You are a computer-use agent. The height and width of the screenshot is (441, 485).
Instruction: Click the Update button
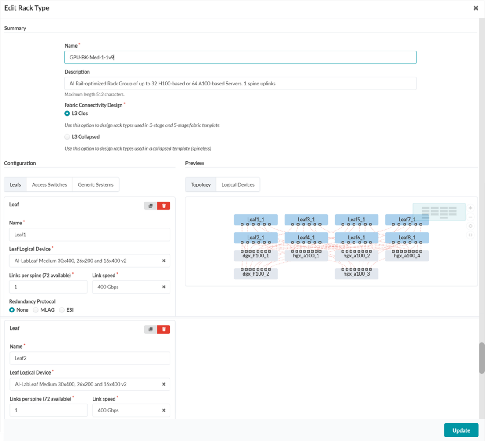[x=461, y=430]
